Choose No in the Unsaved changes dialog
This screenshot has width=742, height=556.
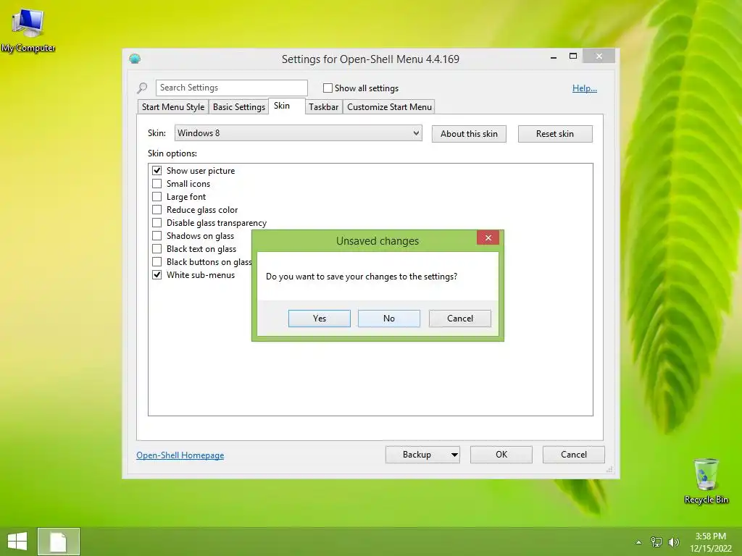389,319
